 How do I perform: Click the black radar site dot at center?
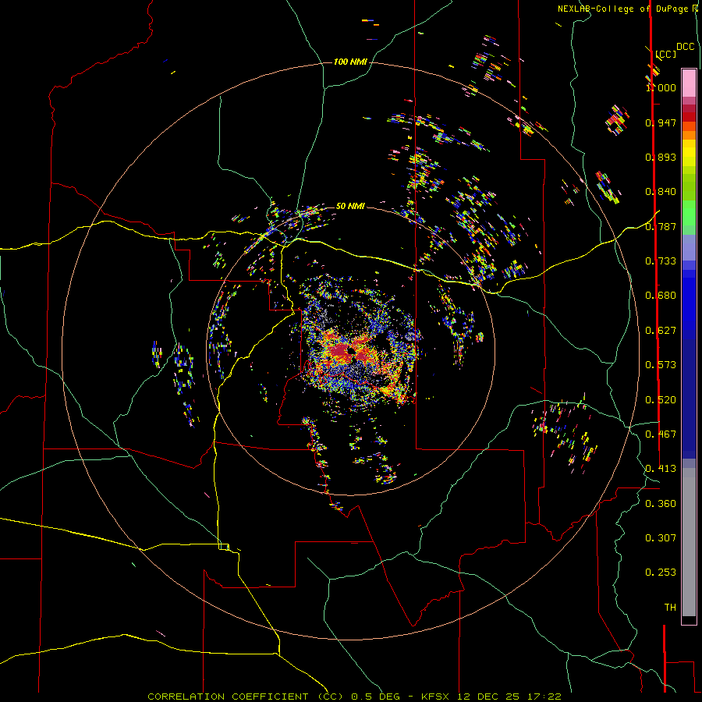(x=351, y=352)
